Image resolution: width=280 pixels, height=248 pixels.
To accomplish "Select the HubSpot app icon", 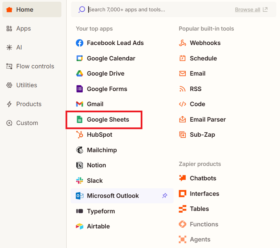I will point(80,135).
